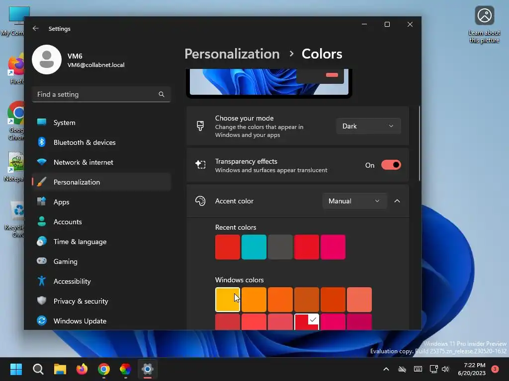Click the Transparency effects sparkle icon
Screen dimensions: 509x381
coord(200,165)
